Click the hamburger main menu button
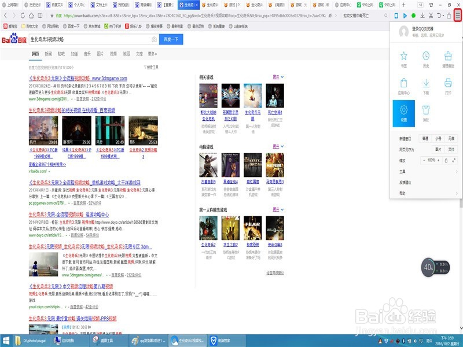The height and width of the screenshot is (347, 463). coord(458,16)
